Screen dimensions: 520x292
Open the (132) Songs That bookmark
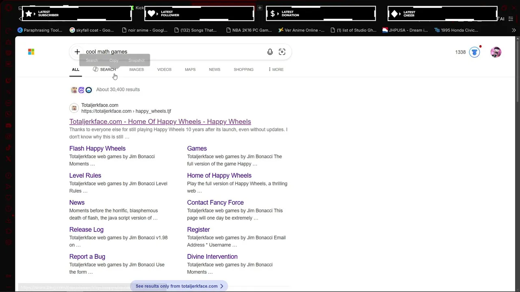195,30
